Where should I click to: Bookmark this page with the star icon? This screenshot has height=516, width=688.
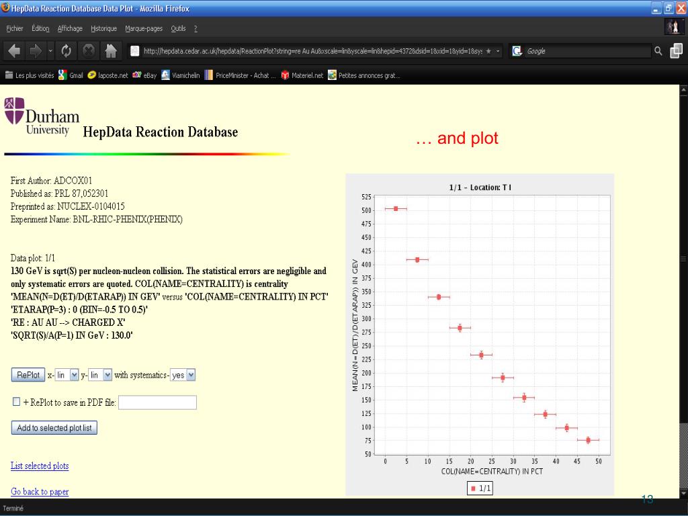[488, 51]
